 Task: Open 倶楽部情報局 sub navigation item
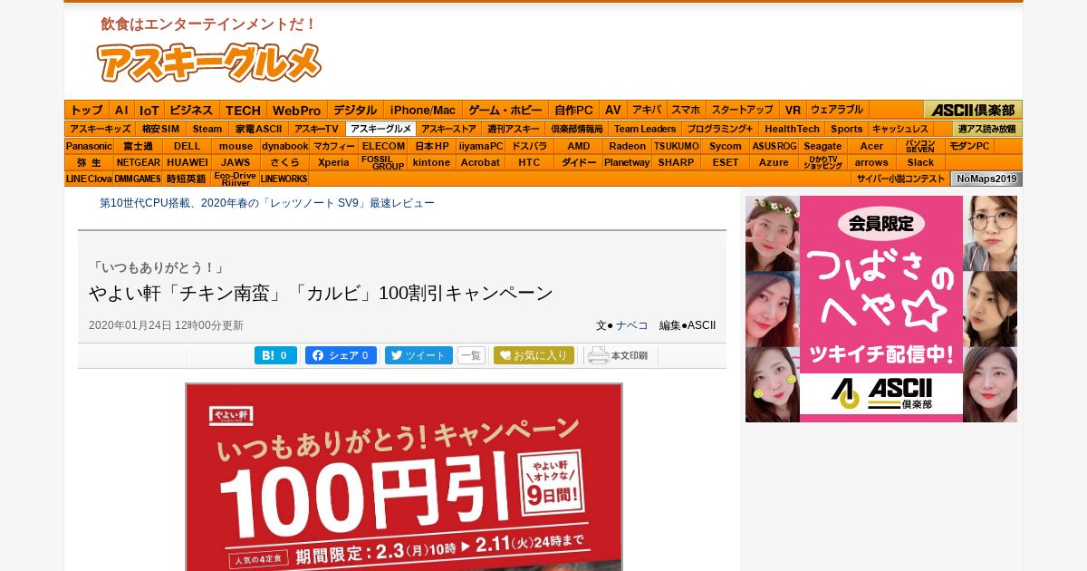pyautogui.click(x=576, y=129)
